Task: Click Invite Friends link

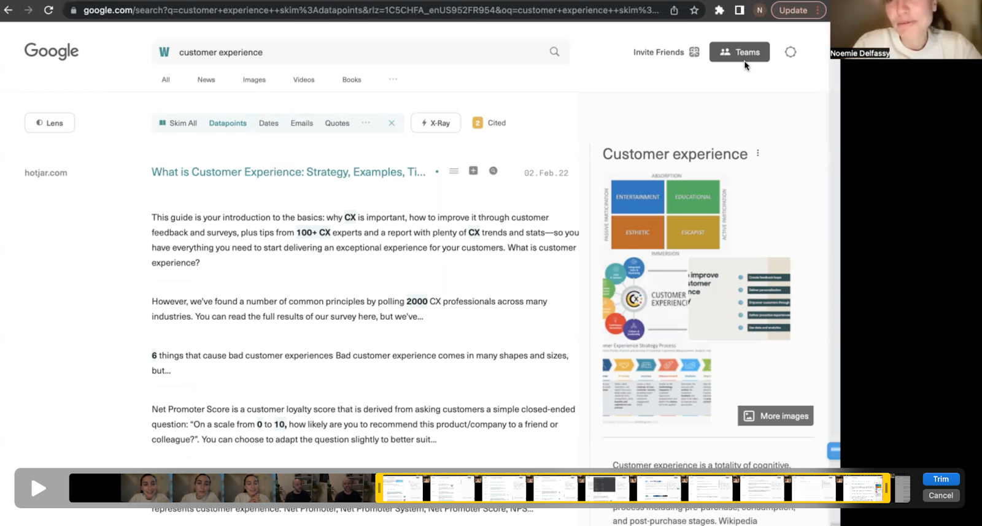Action: 659,52
